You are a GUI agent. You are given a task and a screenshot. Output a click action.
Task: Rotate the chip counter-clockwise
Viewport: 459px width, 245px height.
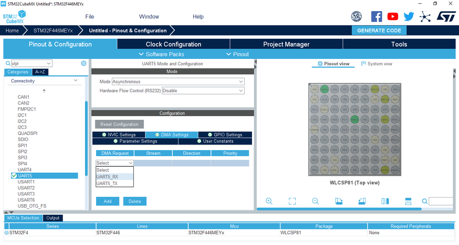(x=362, y=201)
